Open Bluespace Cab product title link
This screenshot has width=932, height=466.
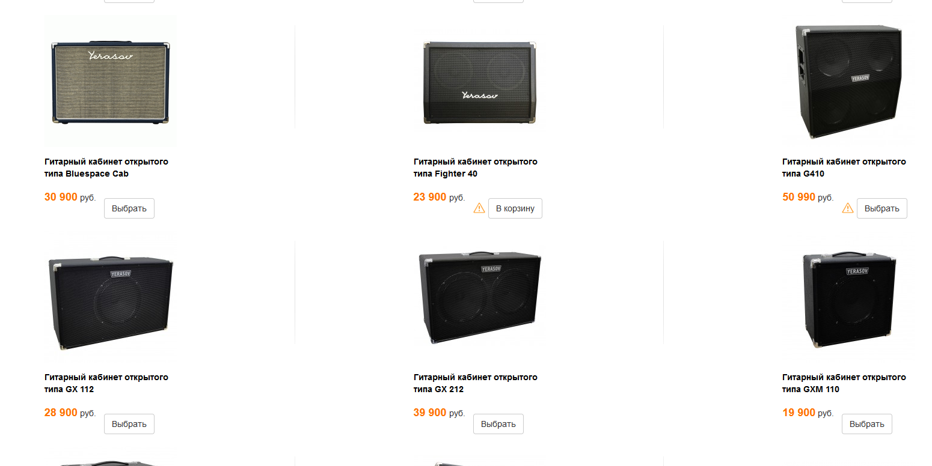106,168
